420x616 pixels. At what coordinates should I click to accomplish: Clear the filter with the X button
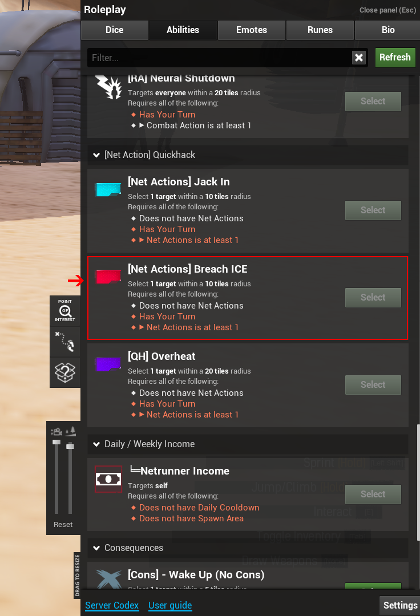[x=359, y=58]
